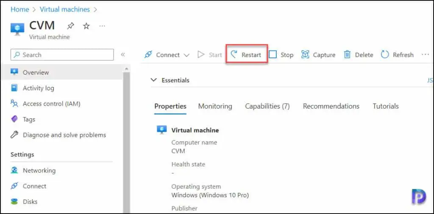Select Overview in the sidebar menu
Screen dimensions: 434x214
(61, 72)
